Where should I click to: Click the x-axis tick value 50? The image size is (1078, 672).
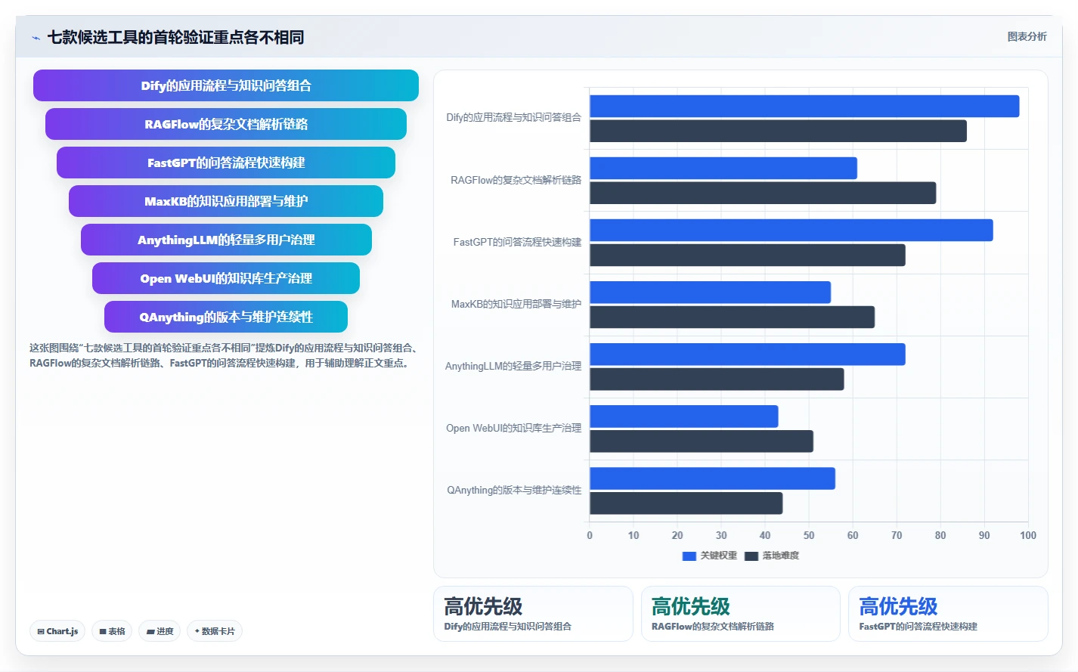click(809, 536)
